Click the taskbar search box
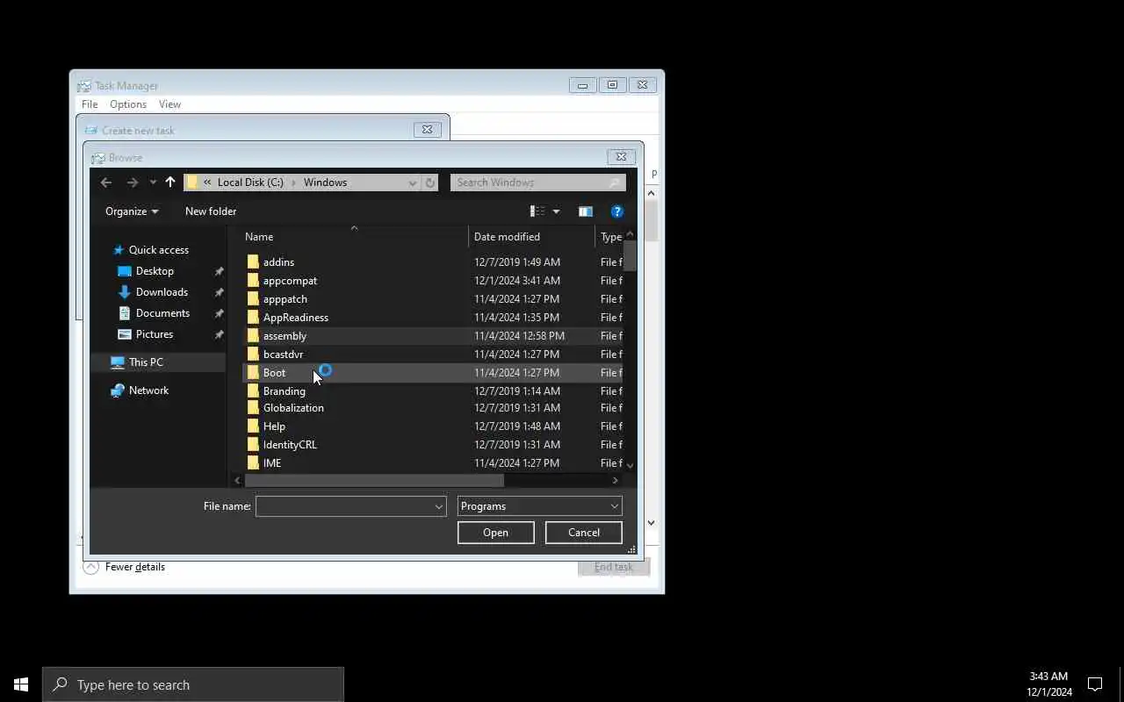The image size is (1124, 702). coord(193,684)
